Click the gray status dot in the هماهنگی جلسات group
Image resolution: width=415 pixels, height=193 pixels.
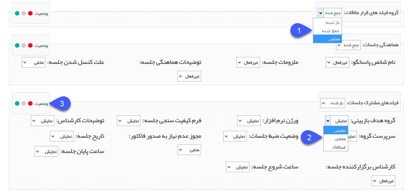coord(24,45)
